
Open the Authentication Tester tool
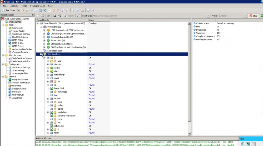pyautogui.click(x=22, y=49)
